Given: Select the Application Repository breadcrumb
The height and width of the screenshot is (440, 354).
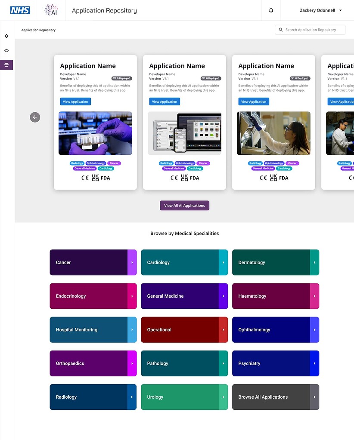Looking at the screenshot, I should point(38,30).
